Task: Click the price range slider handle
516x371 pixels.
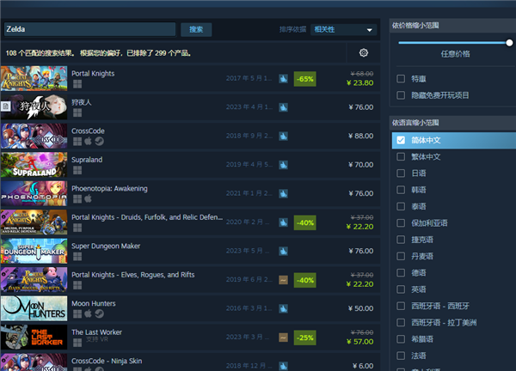Action: point(509,43)
